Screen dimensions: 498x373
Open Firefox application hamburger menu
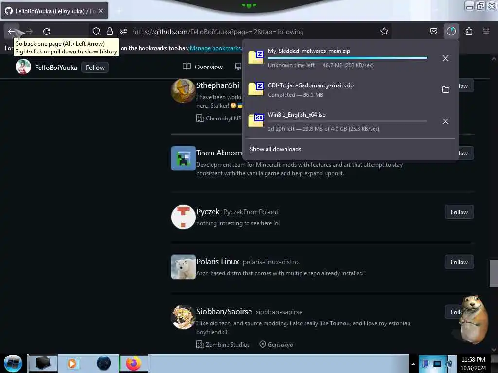(x=486, y=31)
